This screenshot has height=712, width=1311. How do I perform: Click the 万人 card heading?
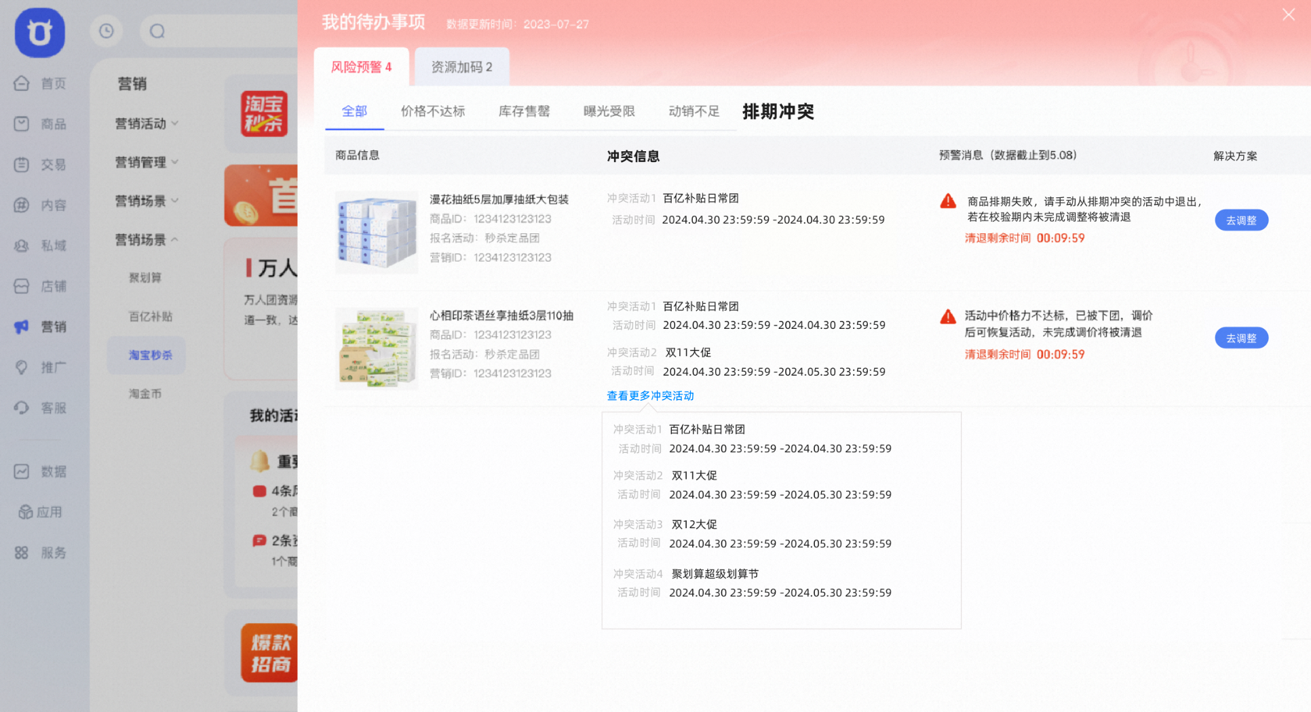point(271,268)
